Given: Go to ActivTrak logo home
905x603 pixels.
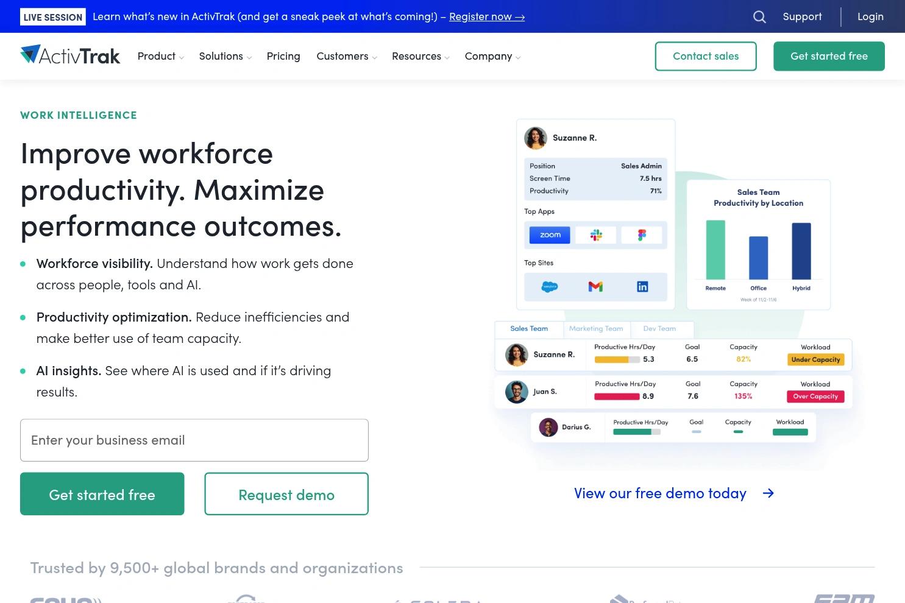Looking at the screenshot, I should 70,55.
